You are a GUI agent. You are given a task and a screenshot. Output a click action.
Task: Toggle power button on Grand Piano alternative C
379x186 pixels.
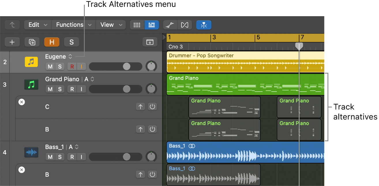(x=153, y=107)
